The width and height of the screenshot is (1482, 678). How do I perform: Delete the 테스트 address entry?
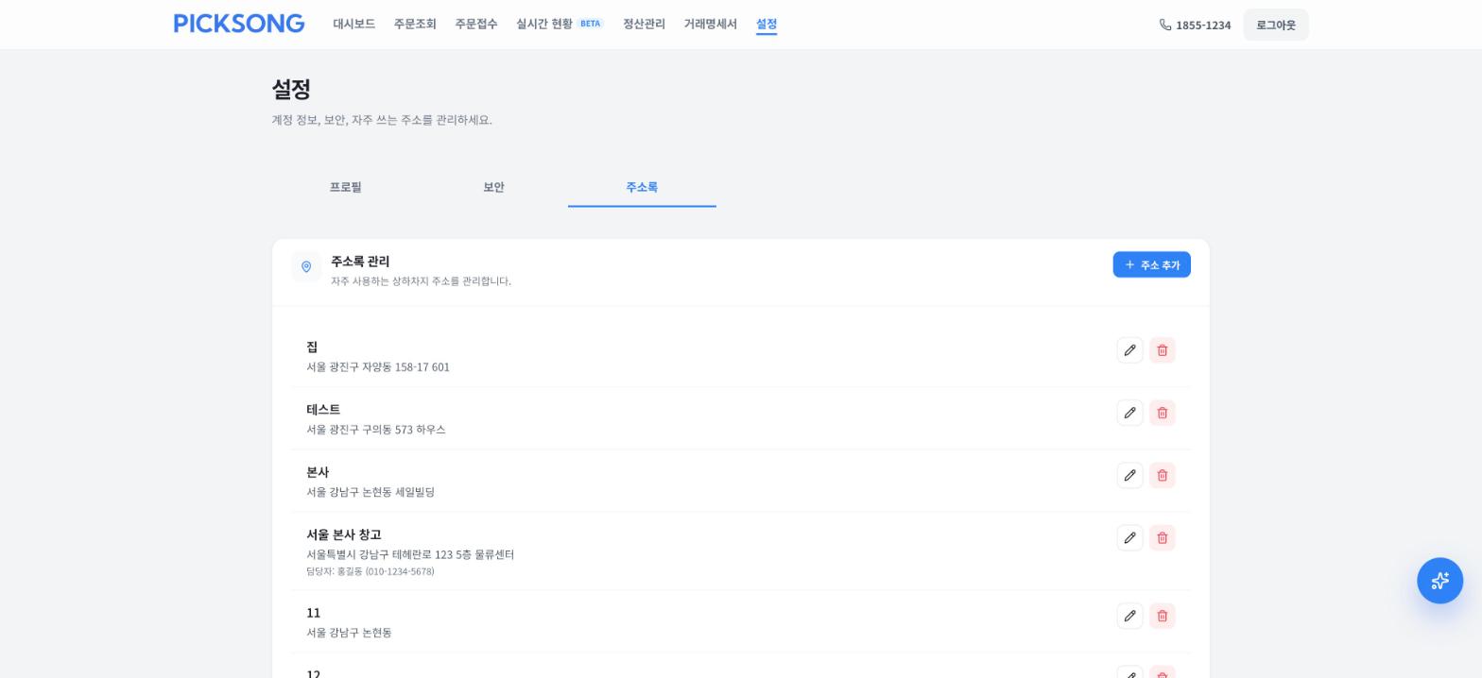point(1163,413)
